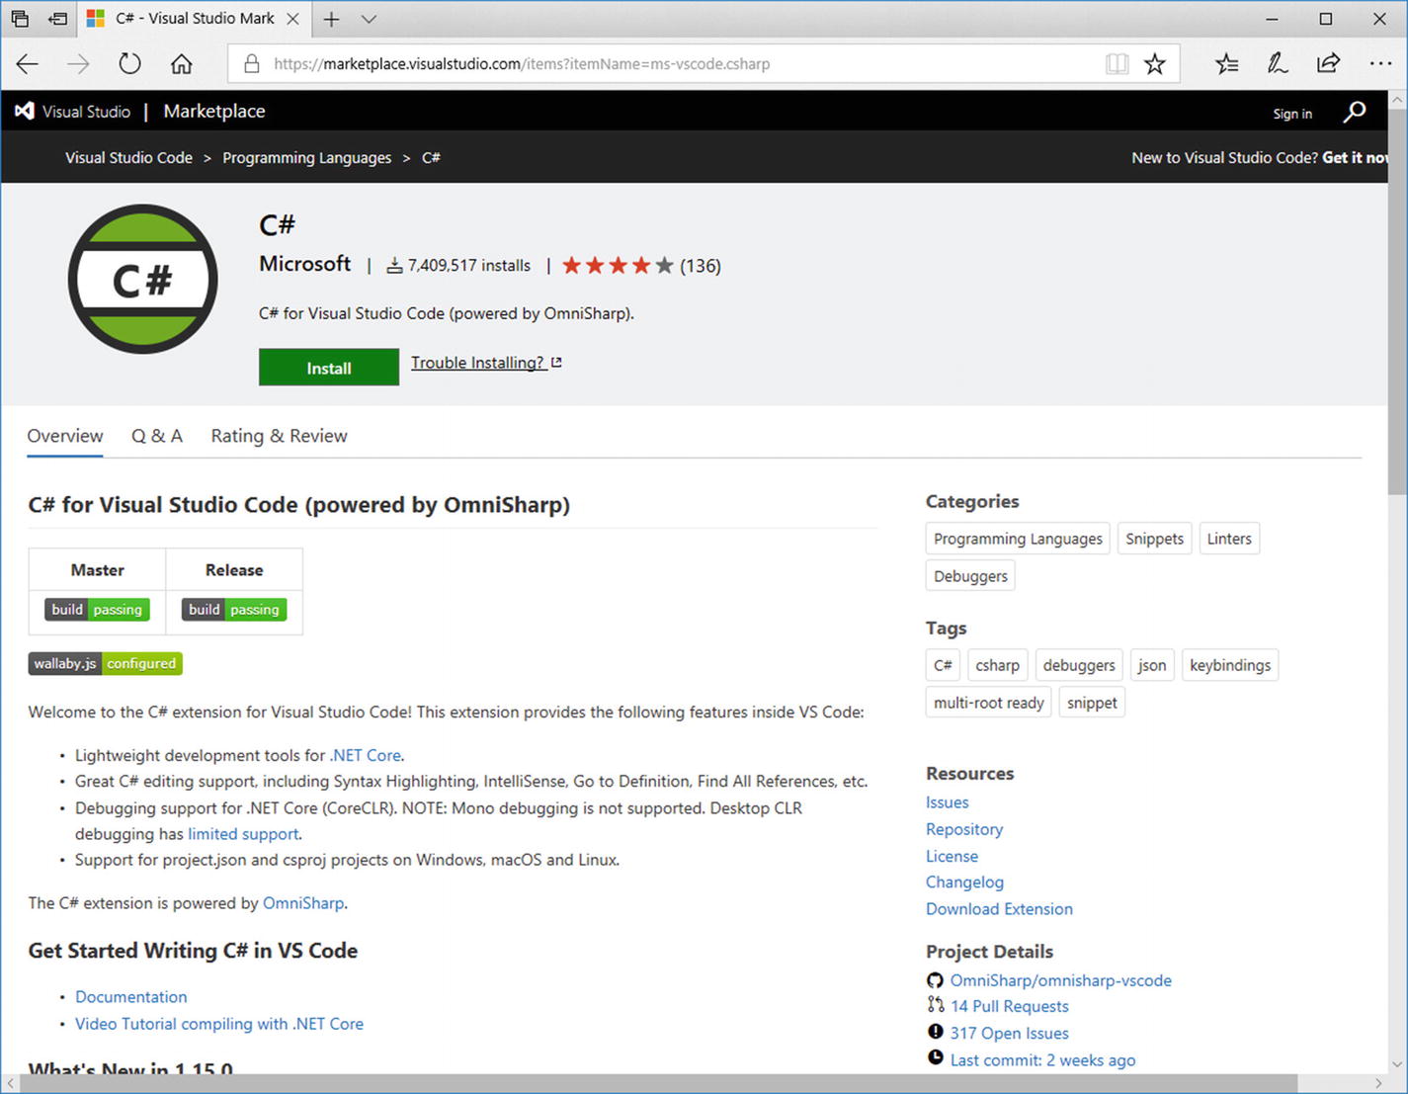
Task: Click the site lock icon in address bar
Action: (251, 64)
